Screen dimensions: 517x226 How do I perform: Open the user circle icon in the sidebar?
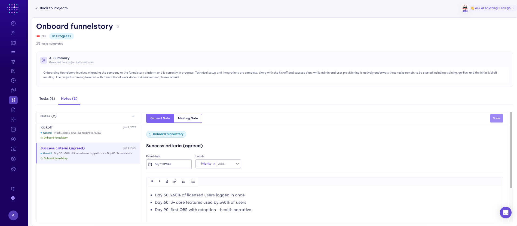(13, 169)
